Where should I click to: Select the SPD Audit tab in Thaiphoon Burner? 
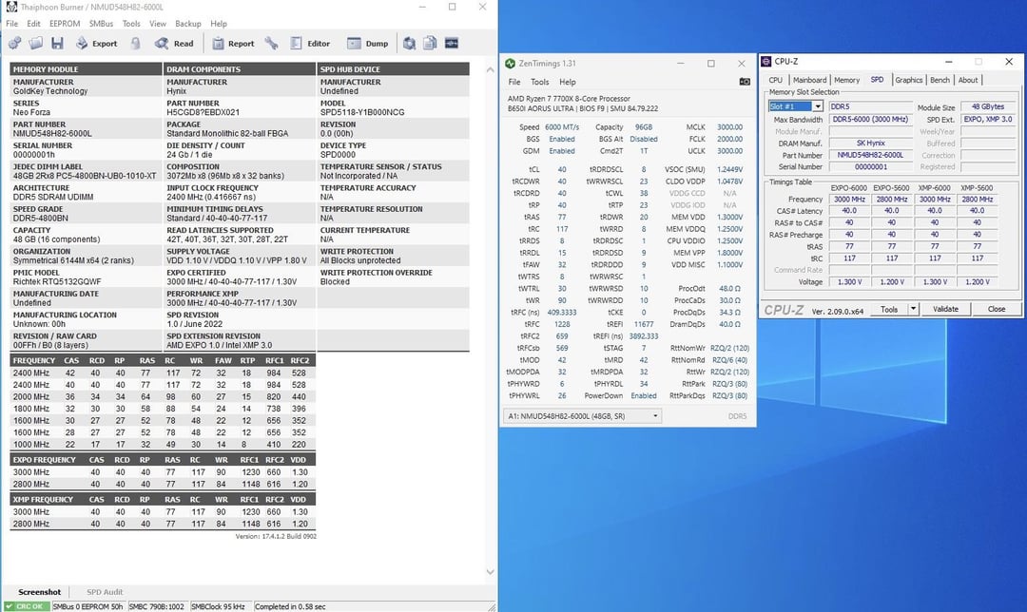click(x=105, y=592)
